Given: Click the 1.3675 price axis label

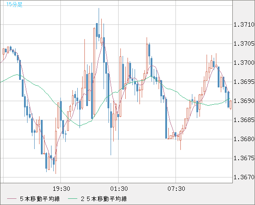Looking at the screenshot, I should coord(244,158).
